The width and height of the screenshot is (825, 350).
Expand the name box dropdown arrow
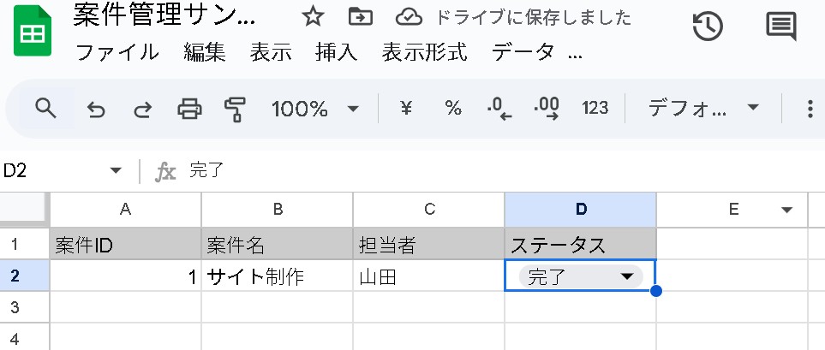117,171
